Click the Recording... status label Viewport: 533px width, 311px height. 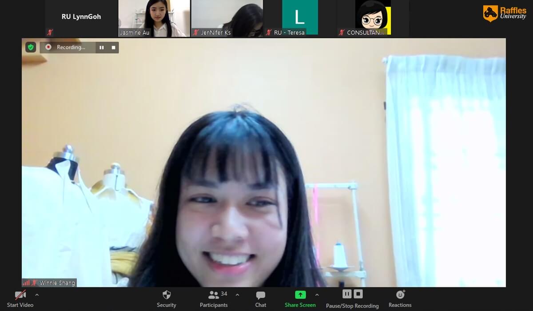point(71,48)
